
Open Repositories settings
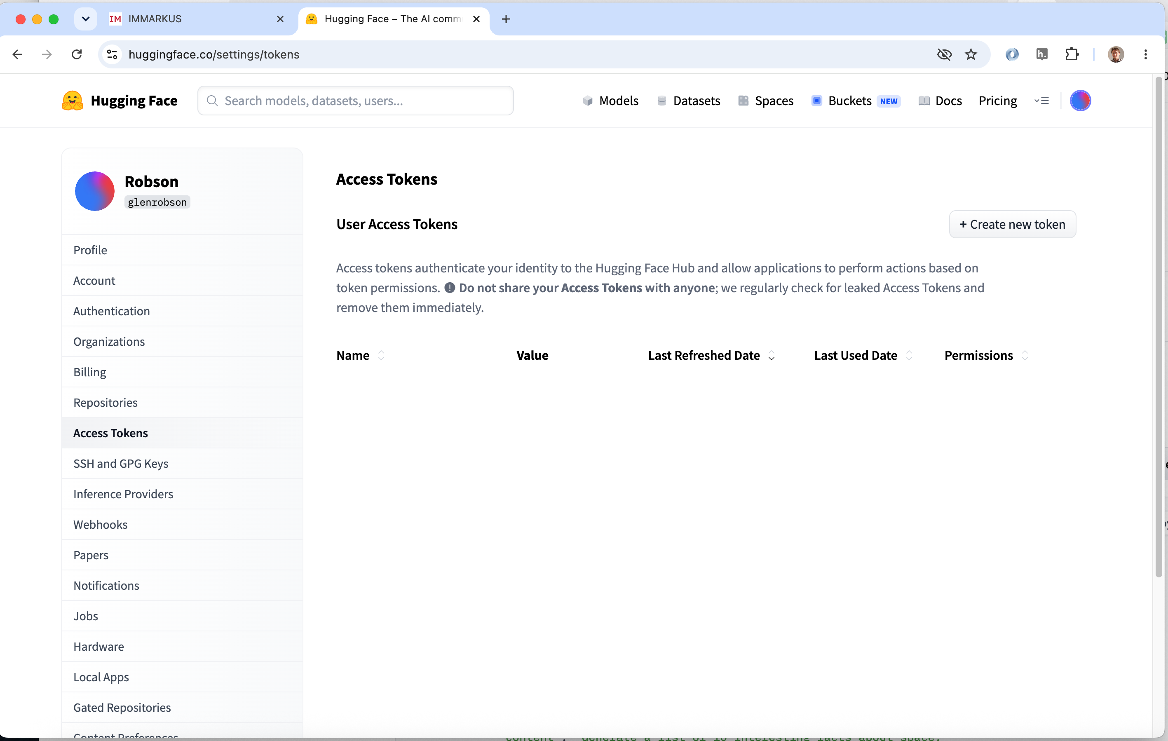coord(183,403)
